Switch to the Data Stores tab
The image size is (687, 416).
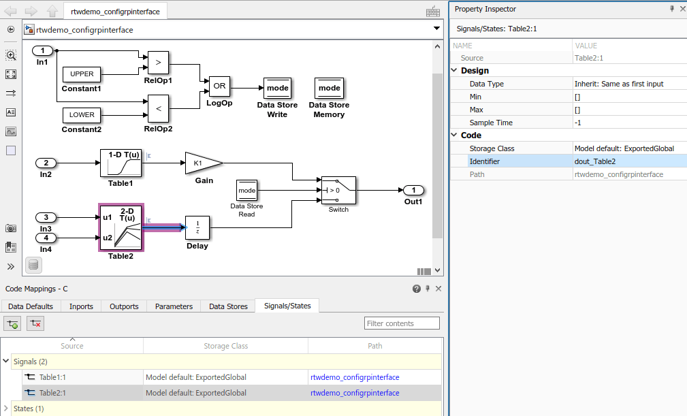click(x=227, y=306)
